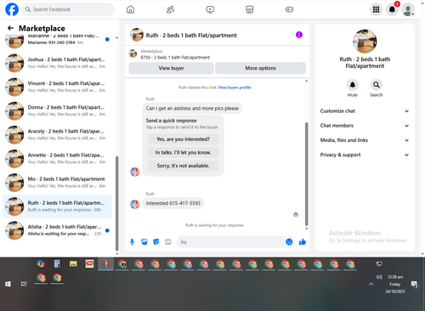The width and height of the screenshot is (425, 311).
Task: Show hidden tray icons chevron
Action: pos(371,284)
